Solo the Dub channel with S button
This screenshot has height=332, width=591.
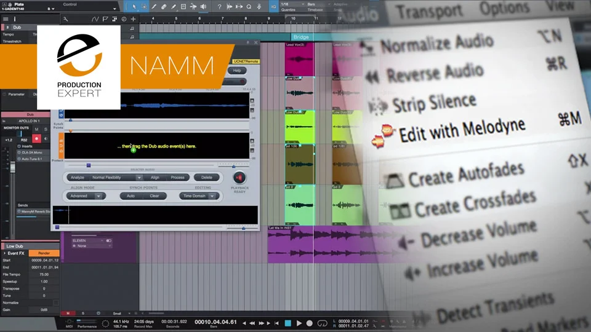pos(46,129)
